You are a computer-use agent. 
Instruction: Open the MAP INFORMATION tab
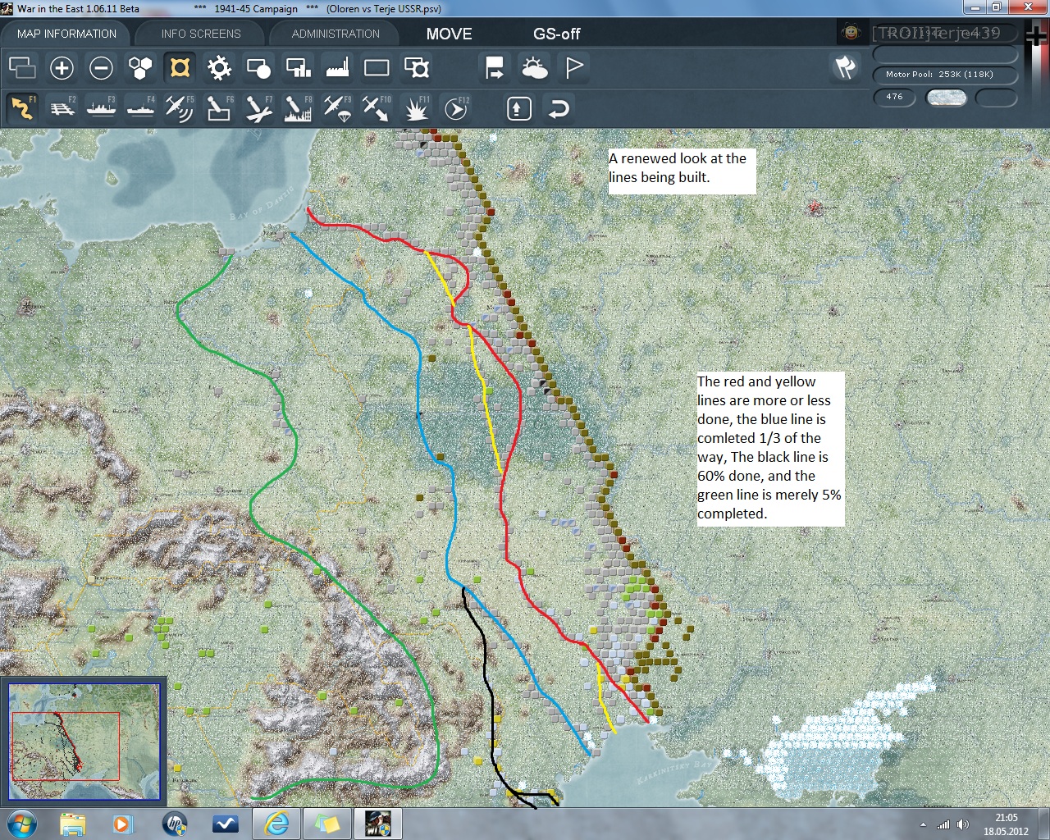66,34
